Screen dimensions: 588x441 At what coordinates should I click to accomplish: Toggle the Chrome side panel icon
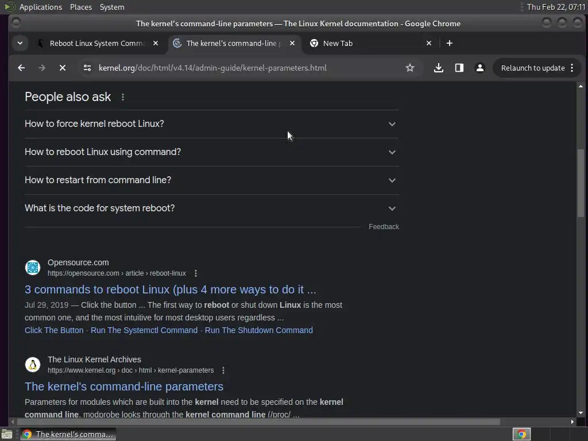coord(459,68)
